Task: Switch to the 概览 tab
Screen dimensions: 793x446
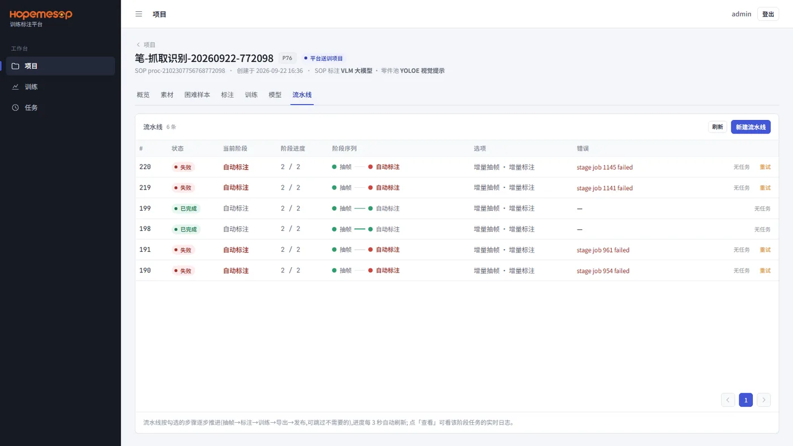Action: click(143, 95)
